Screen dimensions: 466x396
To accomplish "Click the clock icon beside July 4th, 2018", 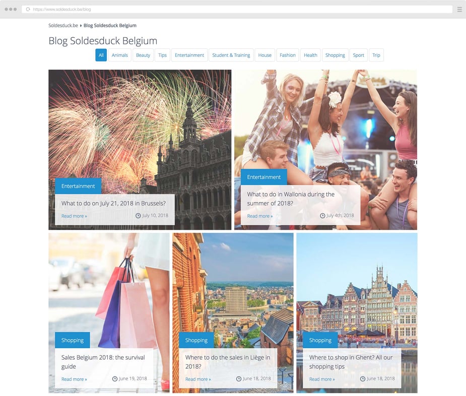I will tap(322, 215).
